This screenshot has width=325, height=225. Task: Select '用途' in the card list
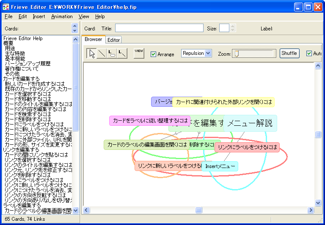coord(10,49)
